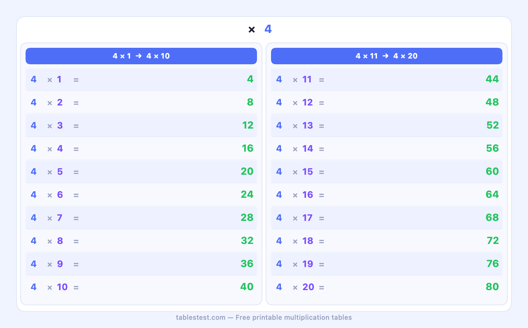Click the large blue 4 in the title
This screenshot has width=528, height=328.
point(268,29)
